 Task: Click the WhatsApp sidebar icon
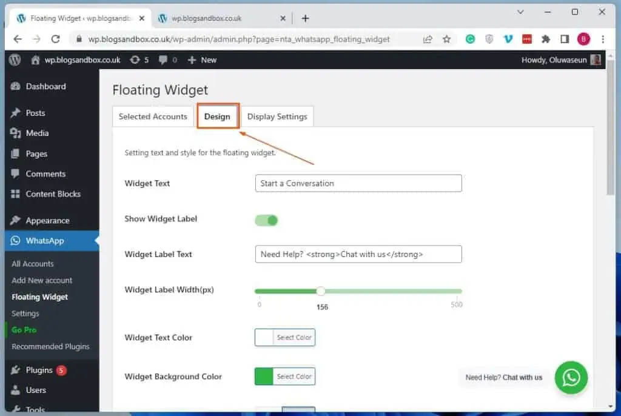[x=15, y=241]
